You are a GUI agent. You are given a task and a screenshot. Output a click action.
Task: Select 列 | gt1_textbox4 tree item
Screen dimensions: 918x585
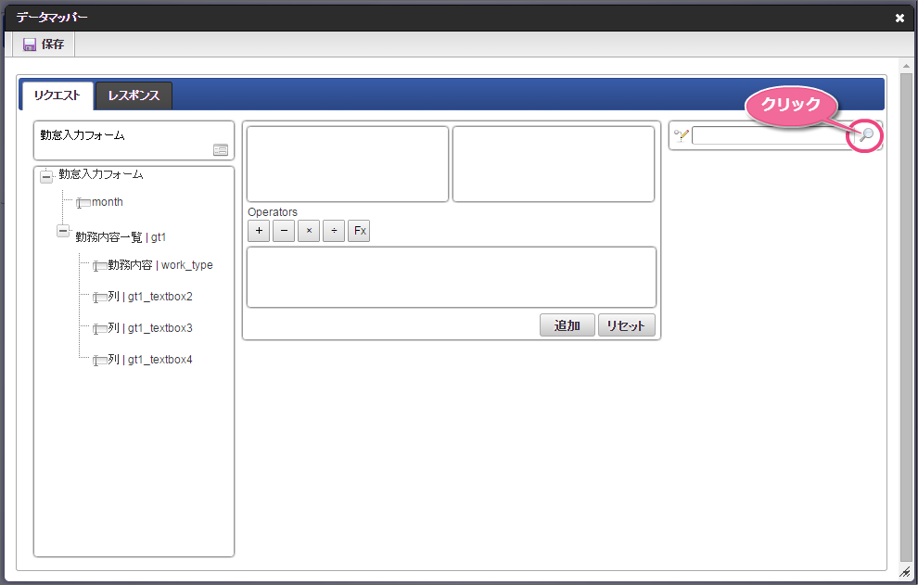click(150, 360)
